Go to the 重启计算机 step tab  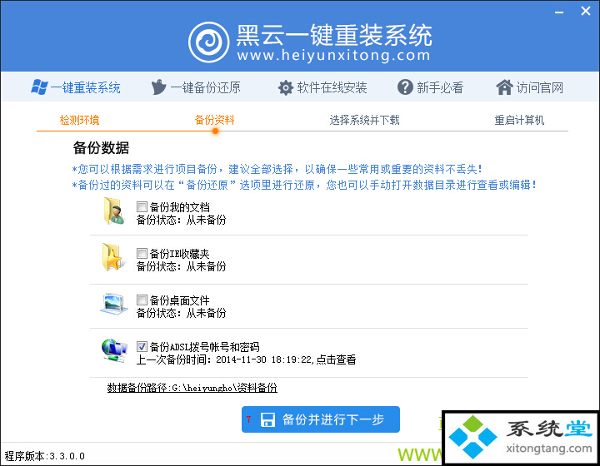(519, 121)
